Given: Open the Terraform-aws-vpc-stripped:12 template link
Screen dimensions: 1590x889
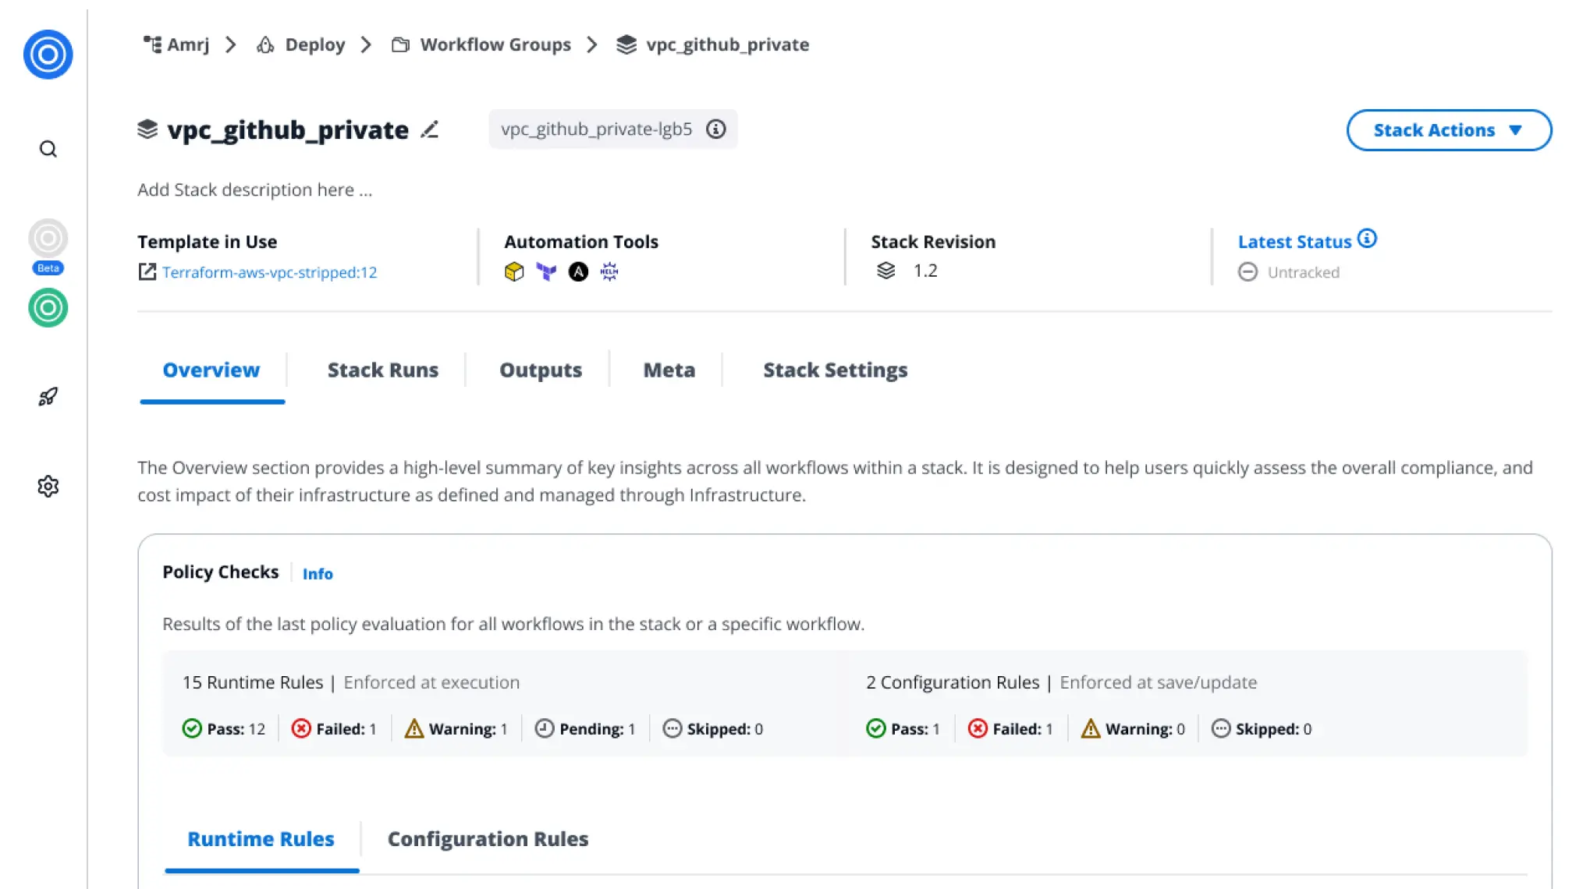Looking at the screenshot, I should (x=269, y=272).
